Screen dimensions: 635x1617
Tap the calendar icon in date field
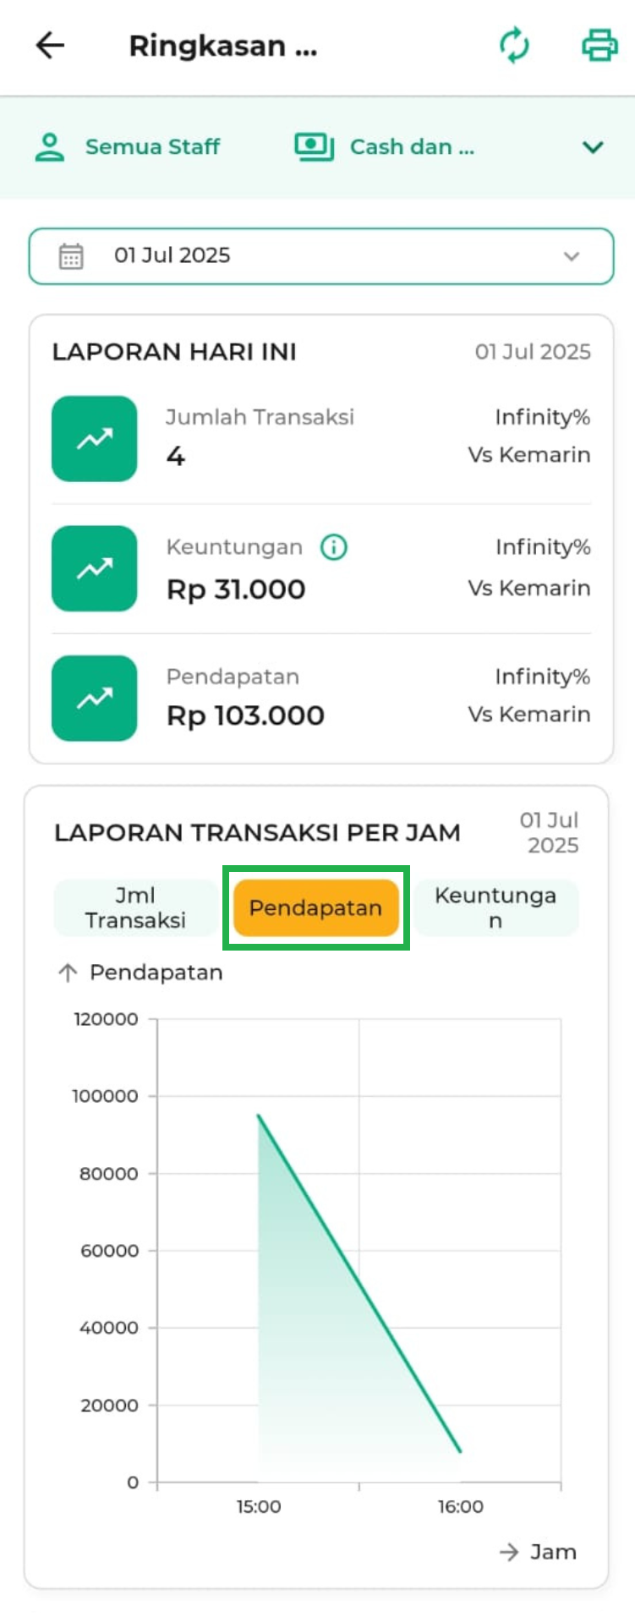[71, 256]
